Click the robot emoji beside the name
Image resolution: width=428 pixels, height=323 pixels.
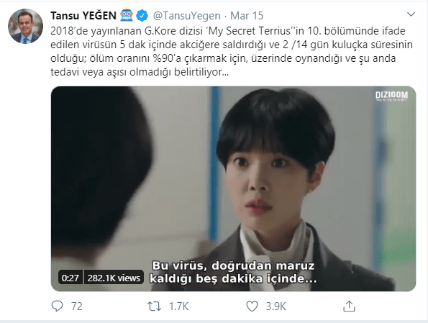127,15
